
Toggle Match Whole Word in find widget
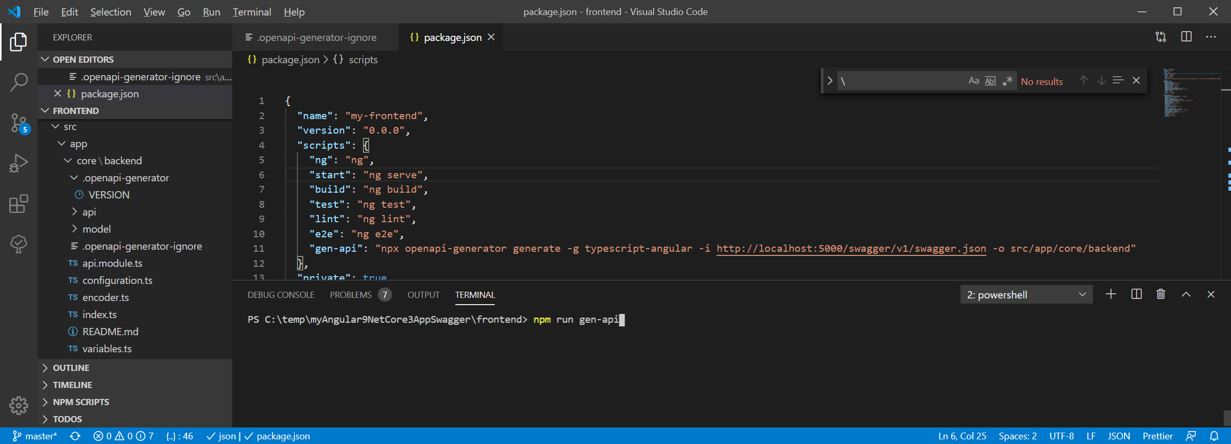[991, 81]
